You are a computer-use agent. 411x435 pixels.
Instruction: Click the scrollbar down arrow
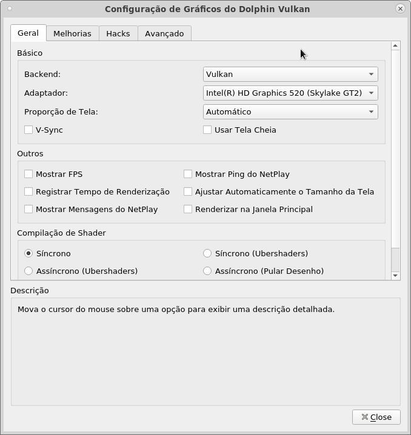(x=395, y=276)
